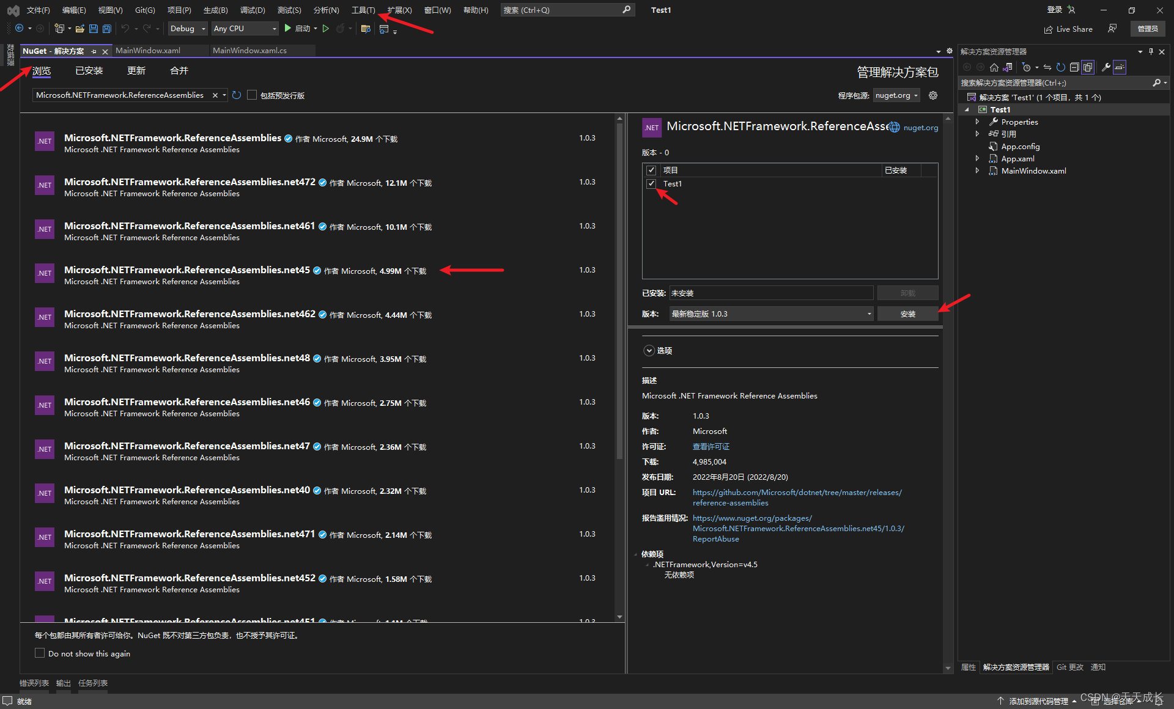Click the sign-in (登录) link

coord(1055,10)
